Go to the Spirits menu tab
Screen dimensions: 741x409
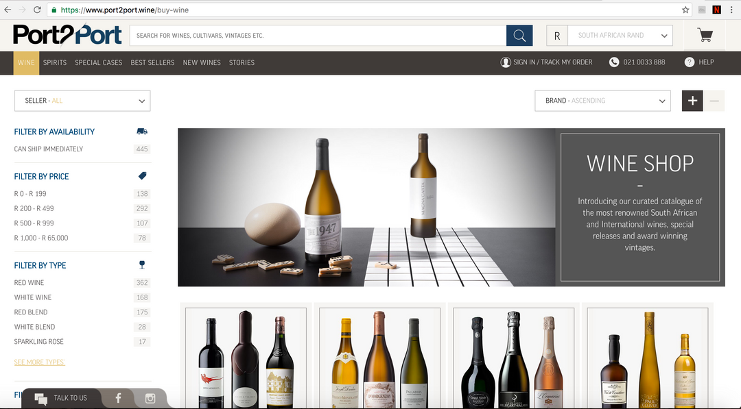pos(55,62)
